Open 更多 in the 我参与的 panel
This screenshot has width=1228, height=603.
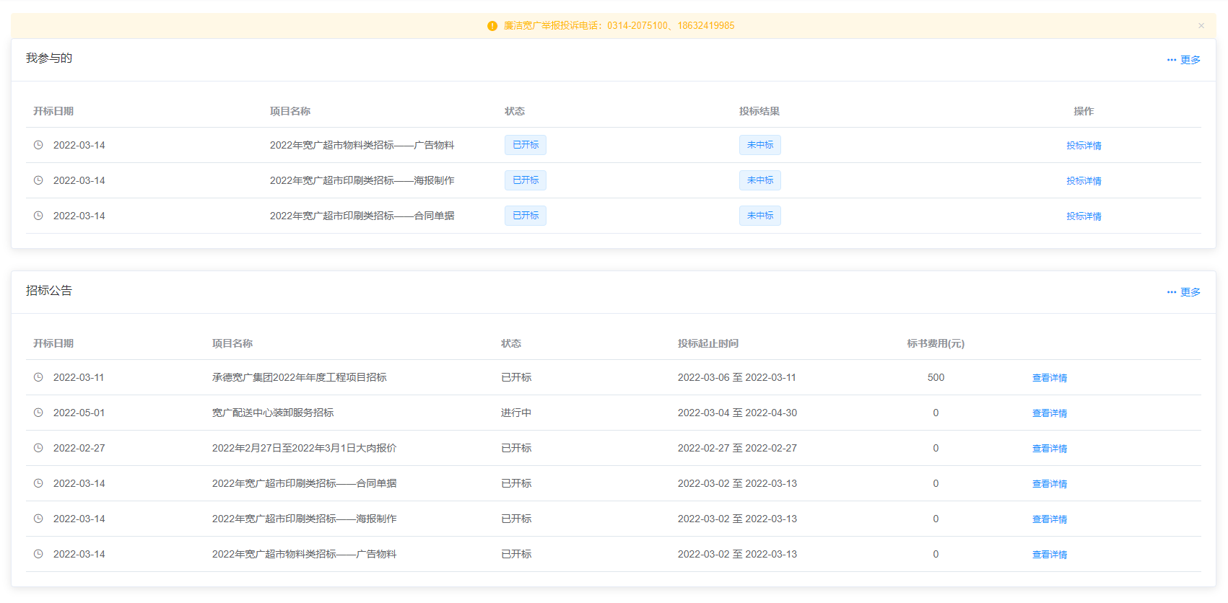1184,60
